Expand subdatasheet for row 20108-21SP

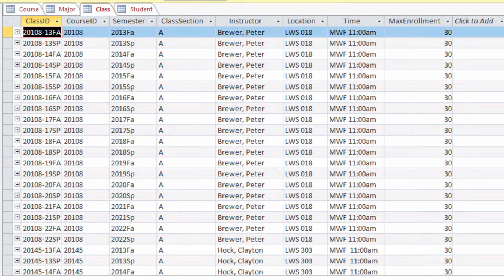[x=17, y=217]
